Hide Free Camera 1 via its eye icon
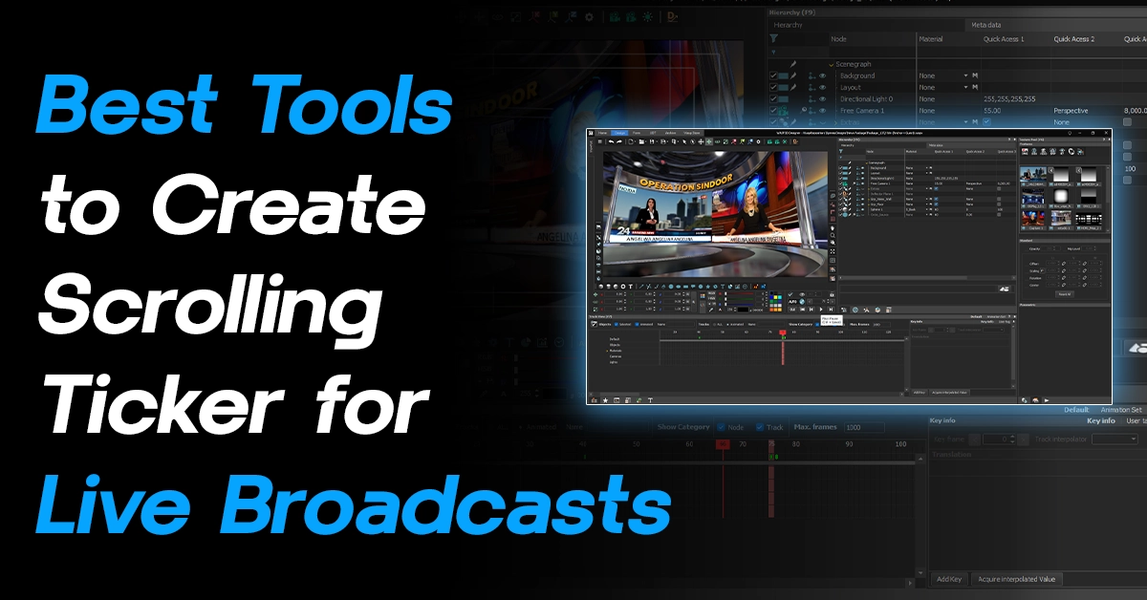1147x600 pixels. coord(822,111)
